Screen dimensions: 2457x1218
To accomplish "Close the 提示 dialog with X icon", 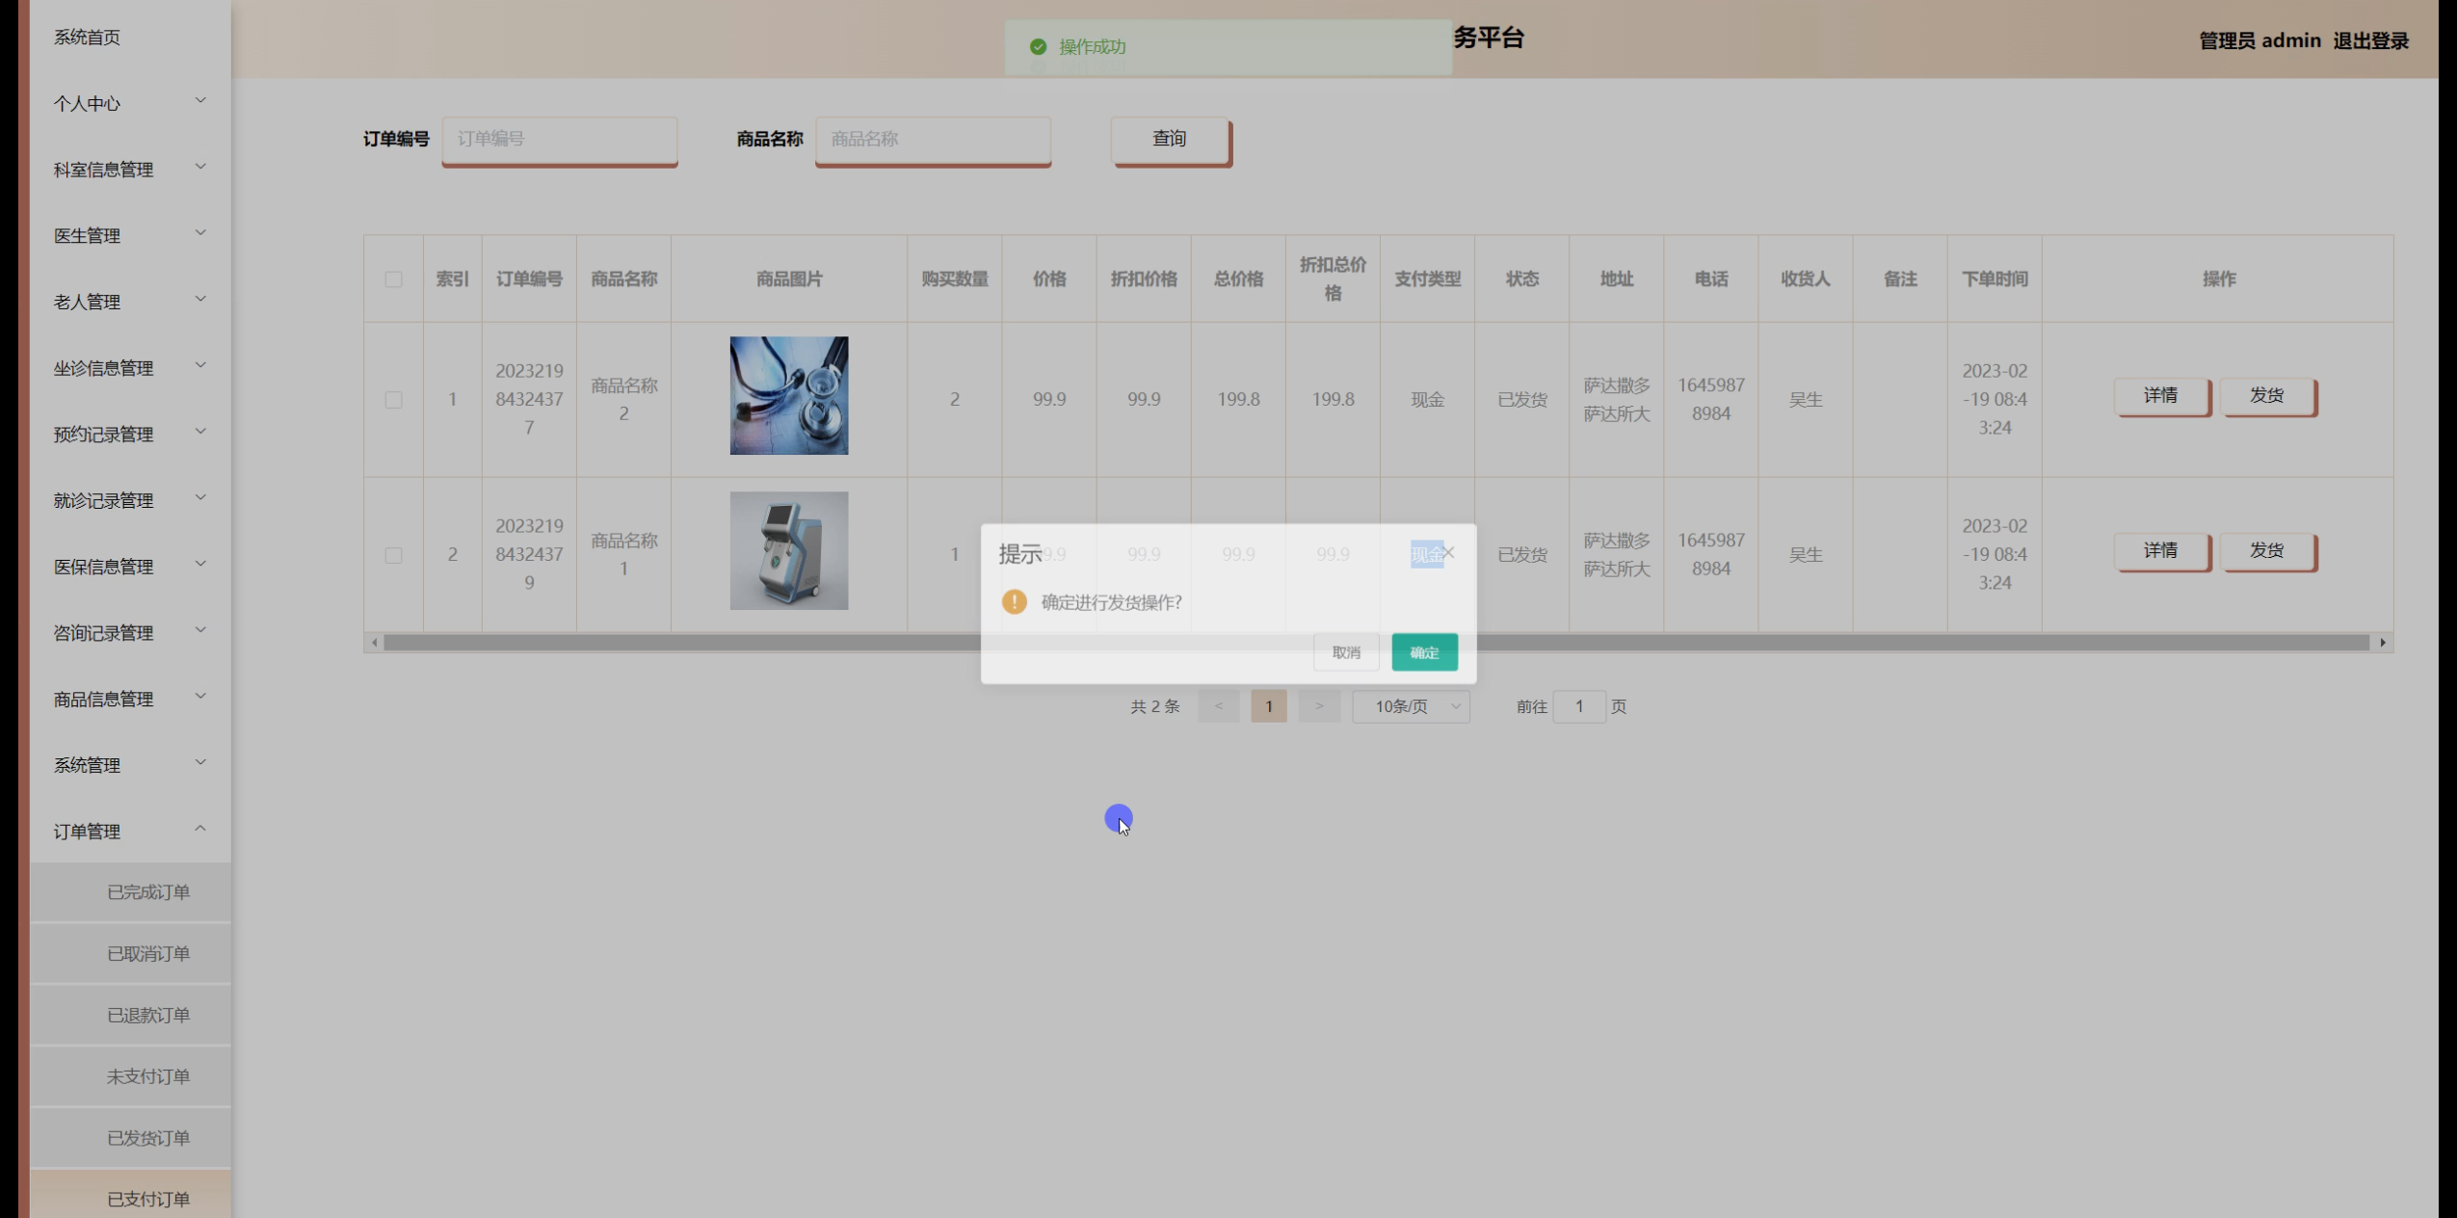I will (1448, 552).
